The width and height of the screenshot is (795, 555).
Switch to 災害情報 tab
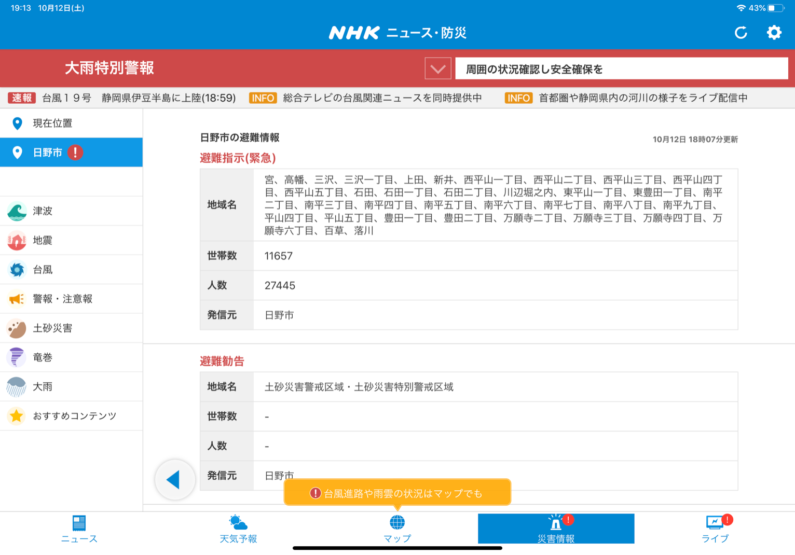556,529
